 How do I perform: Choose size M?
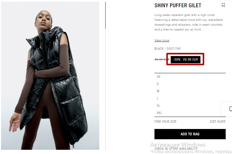coord(190,91)
